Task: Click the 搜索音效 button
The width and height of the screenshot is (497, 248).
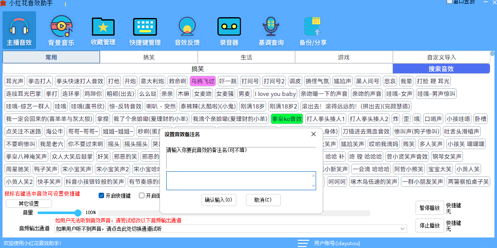Action: 441,69
